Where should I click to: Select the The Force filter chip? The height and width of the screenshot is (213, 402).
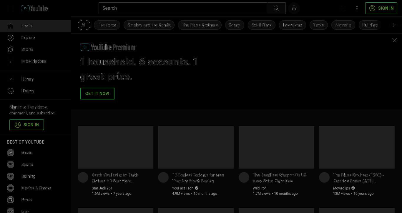point(107,25)
